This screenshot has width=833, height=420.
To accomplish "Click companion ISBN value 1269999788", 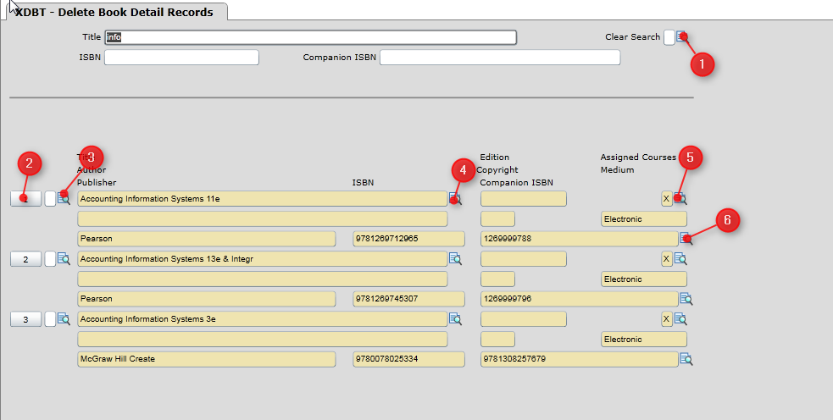I will coord(580,239).
